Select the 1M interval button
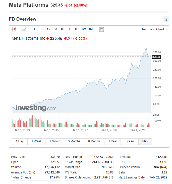 91,29
